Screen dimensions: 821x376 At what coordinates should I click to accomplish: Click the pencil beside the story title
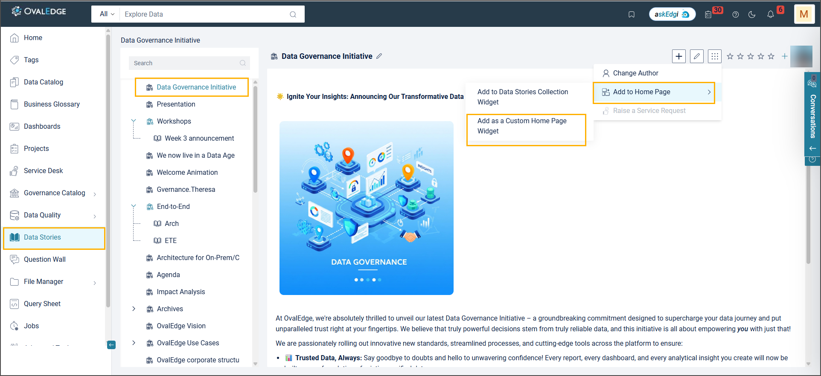pos(379,56)
